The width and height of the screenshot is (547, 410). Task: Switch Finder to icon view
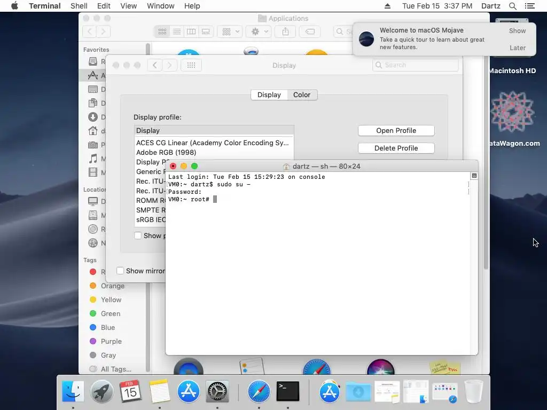162,31
